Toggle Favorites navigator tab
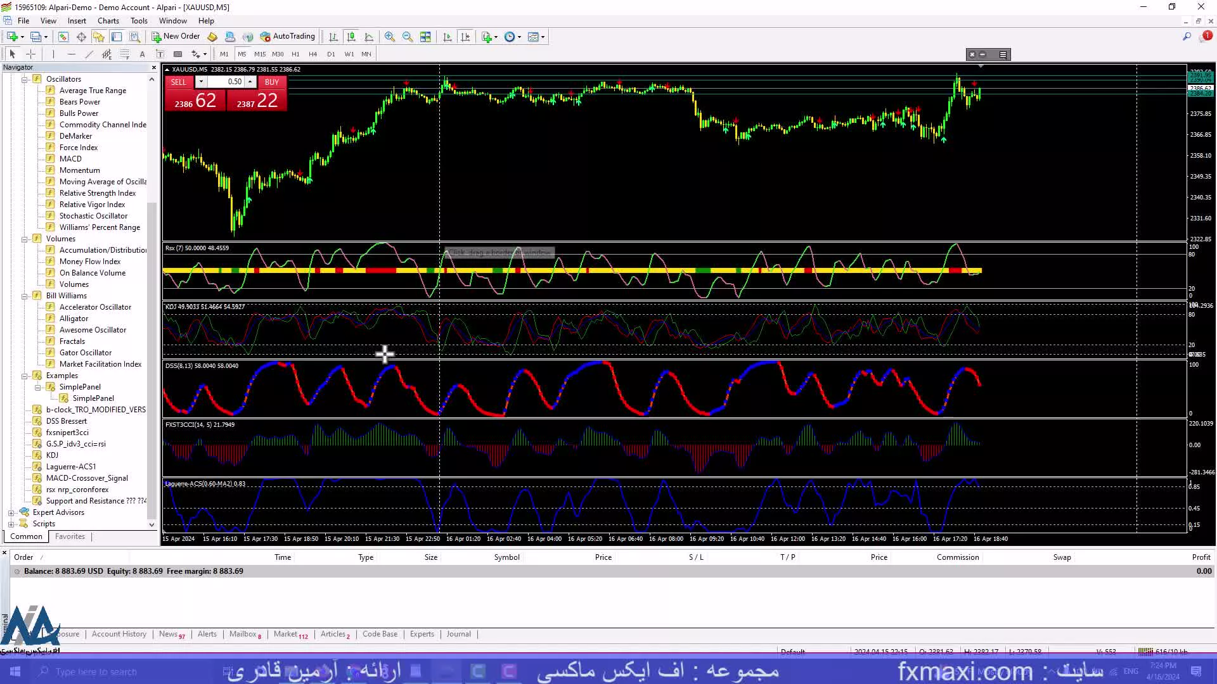Screen dimensions: 1217x684 tap(69, 536)
